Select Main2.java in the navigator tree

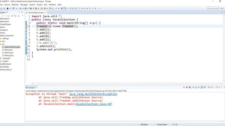8,55
